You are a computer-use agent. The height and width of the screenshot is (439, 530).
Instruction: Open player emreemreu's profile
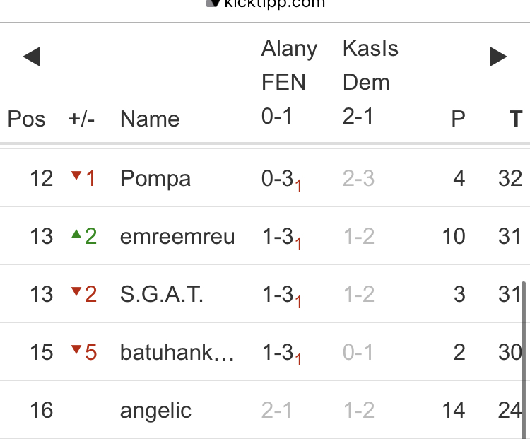tap(177, 236)
